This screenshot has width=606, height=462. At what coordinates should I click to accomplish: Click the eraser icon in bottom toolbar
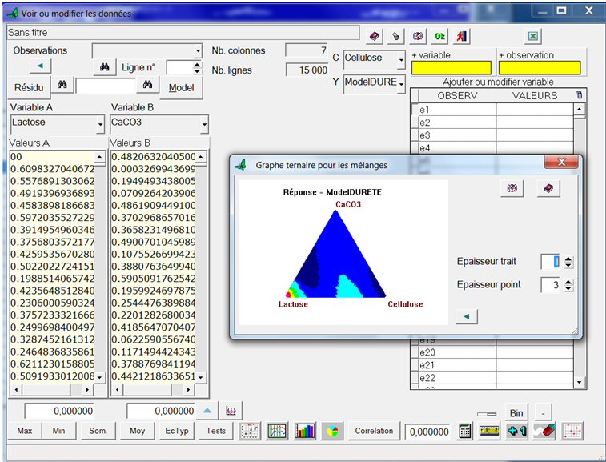pos(543,431)
